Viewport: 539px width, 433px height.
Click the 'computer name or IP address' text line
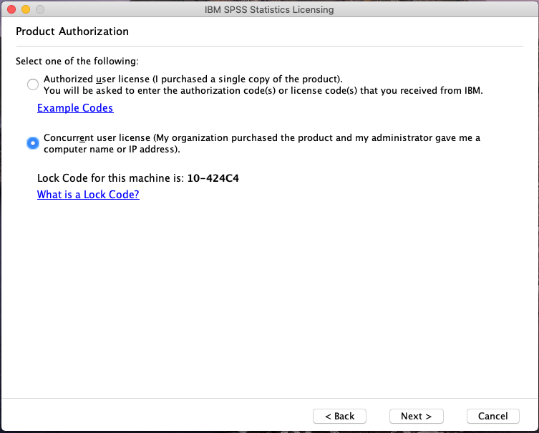click(x=112, y=150)
